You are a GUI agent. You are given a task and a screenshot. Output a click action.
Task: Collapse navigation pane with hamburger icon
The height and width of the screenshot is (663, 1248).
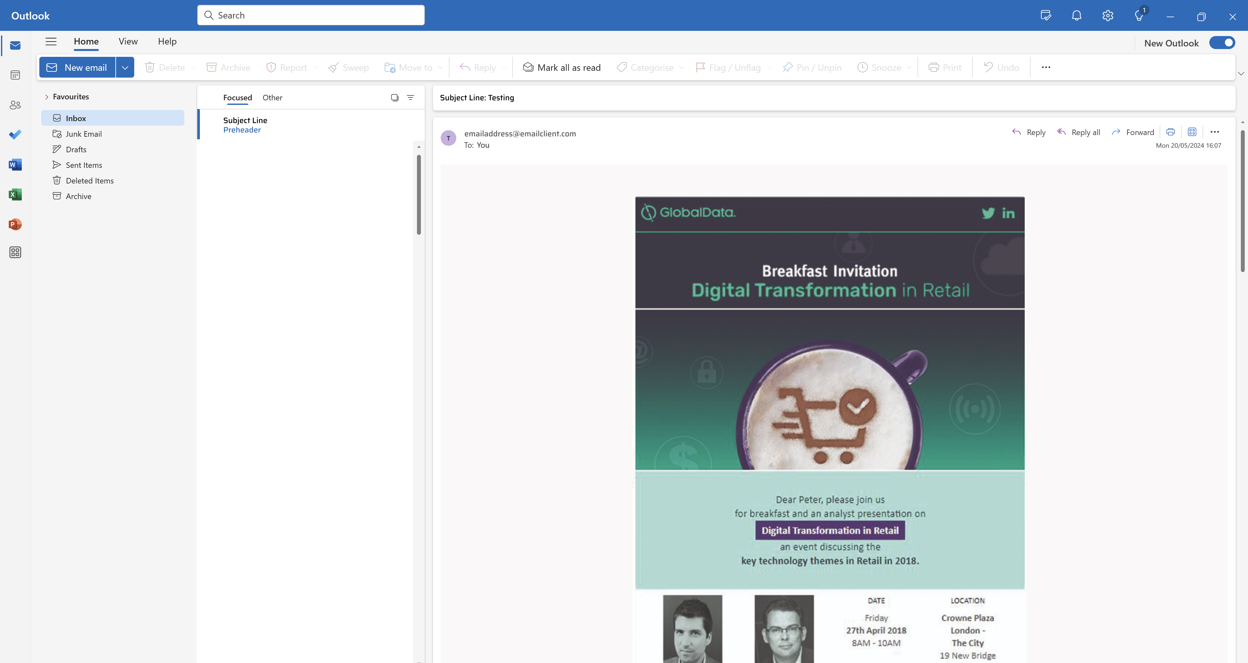51,42
